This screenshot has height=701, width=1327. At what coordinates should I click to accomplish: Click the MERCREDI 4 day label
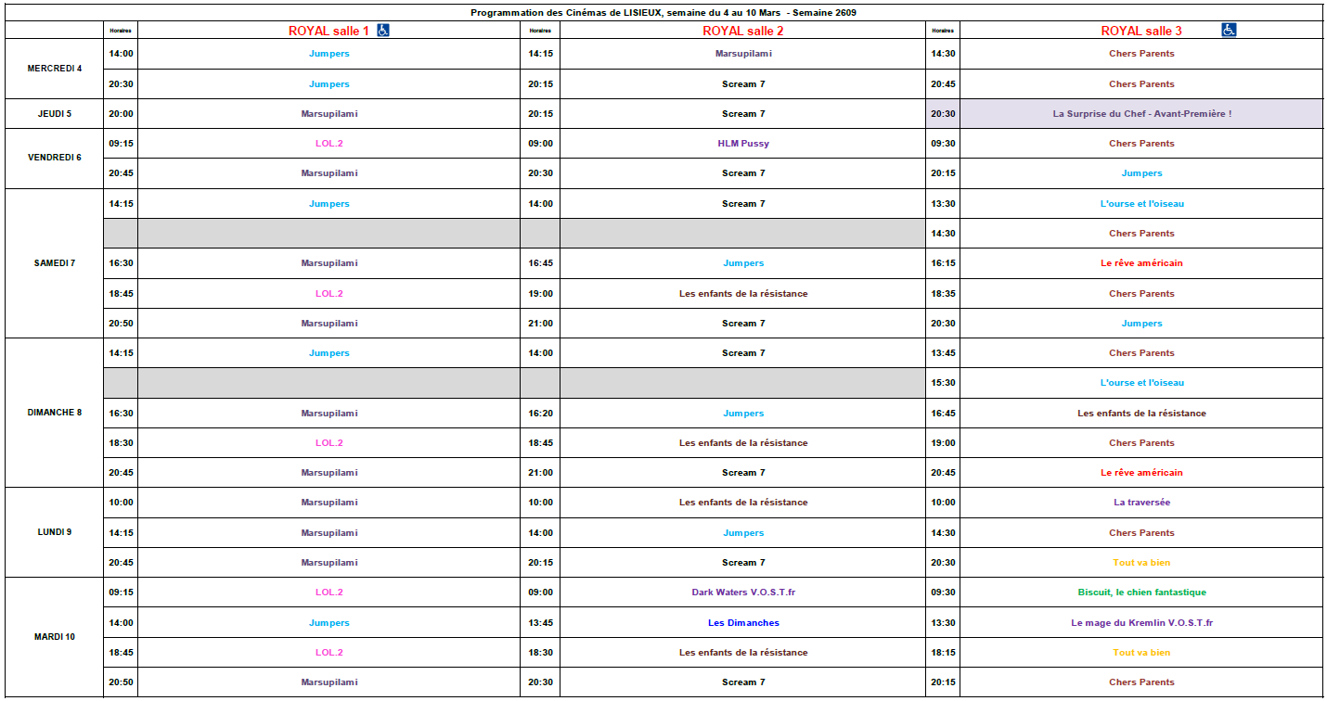point(55,69)
